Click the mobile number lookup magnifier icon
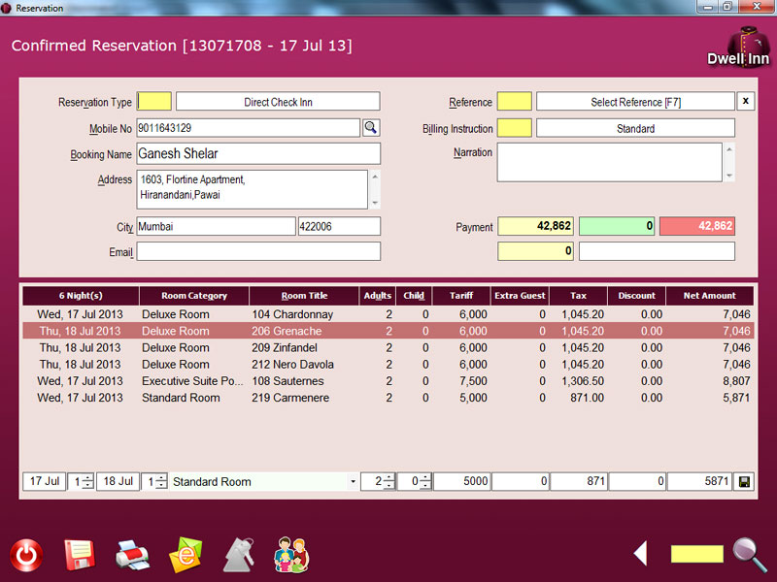 (x=370, y=128)
